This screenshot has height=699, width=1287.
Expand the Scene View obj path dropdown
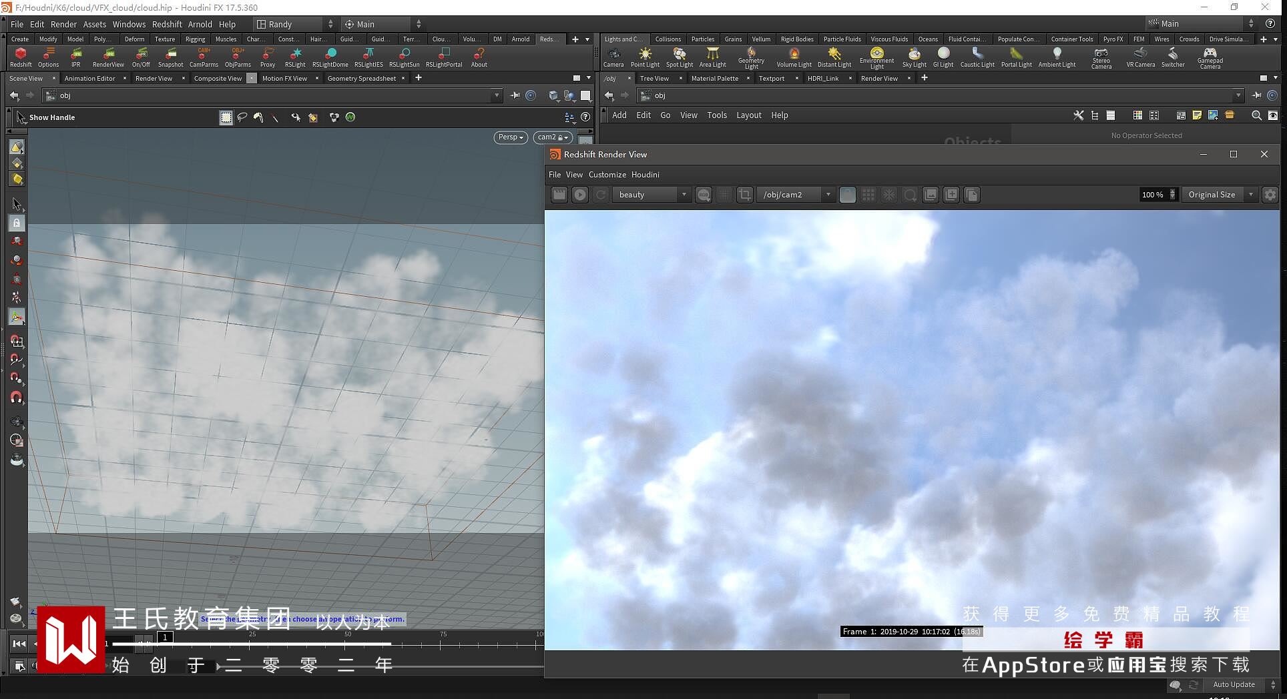(x=497, y=95)
